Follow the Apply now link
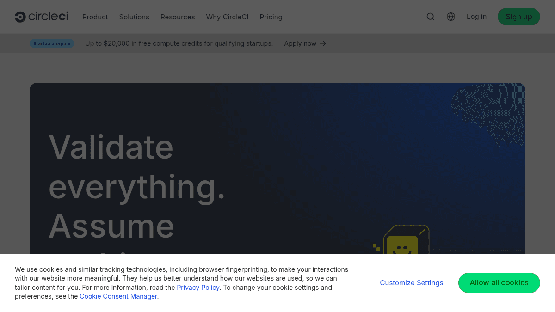 click(300, 43)
